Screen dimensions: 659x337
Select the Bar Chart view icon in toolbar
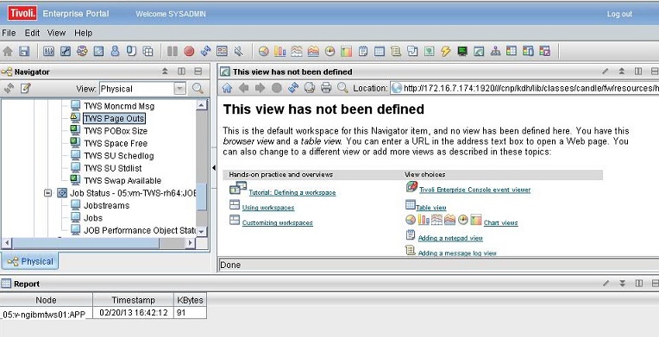pyautogui.click(x=280, y=51)
